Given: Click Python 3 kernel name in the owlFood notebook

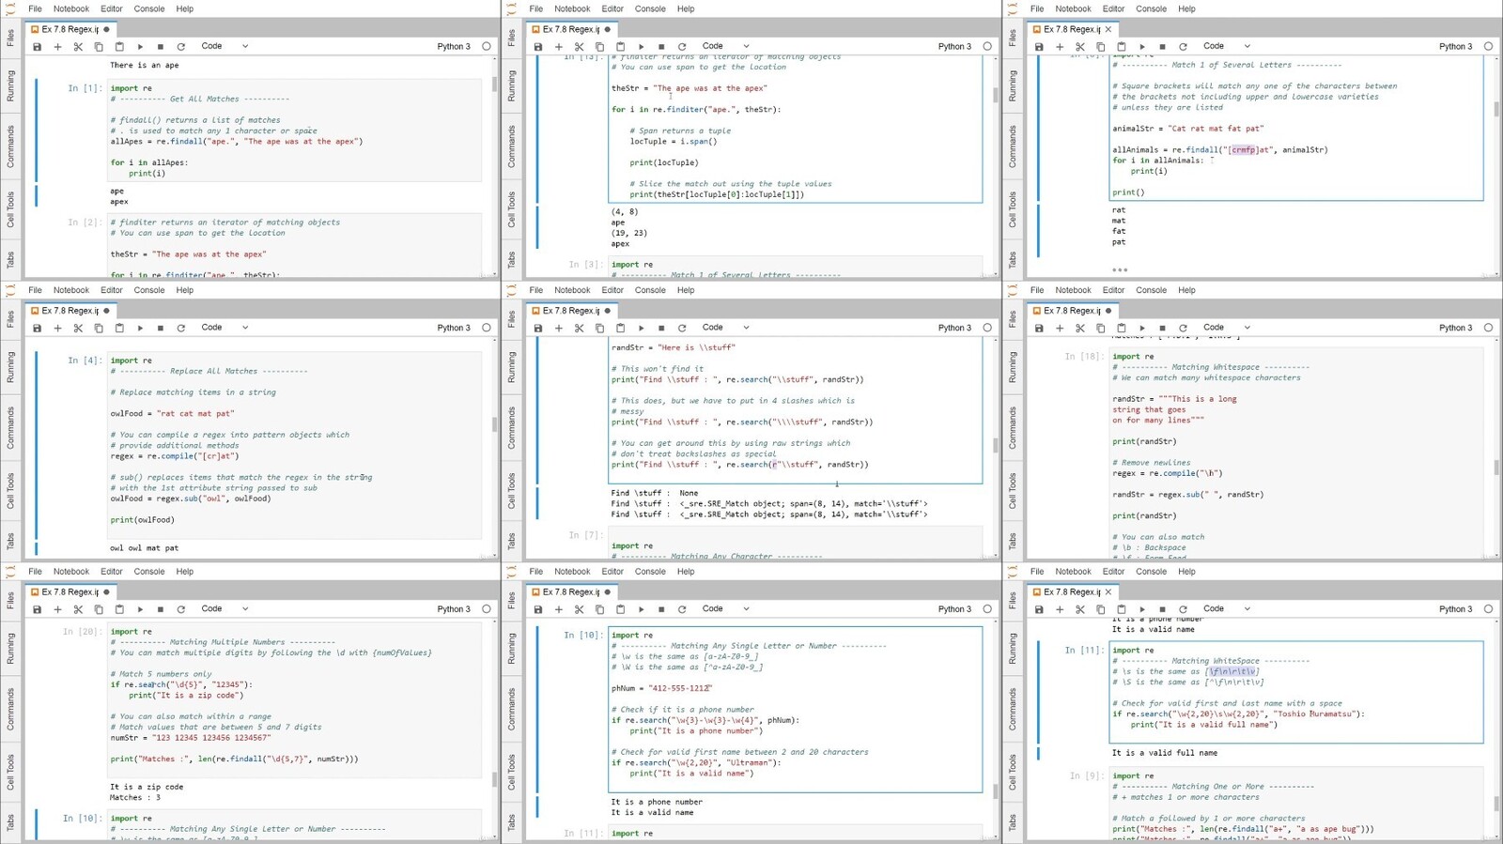Looking at the screenshot, I should 454,328.
